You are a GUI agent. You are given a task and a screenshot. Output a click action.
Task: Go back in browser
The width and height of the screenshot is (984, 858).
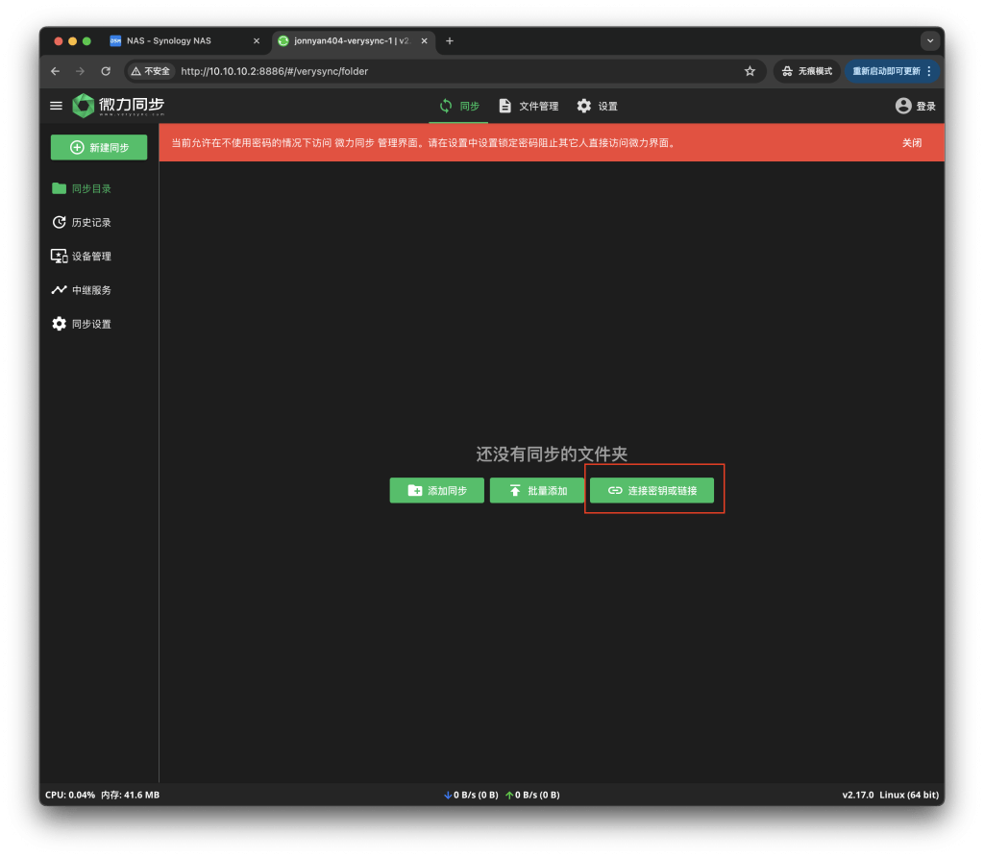[x=55, y=71]
